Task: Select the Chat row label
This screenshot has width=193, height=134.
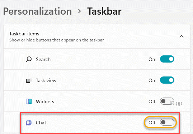Action: (x=41, y=123)
